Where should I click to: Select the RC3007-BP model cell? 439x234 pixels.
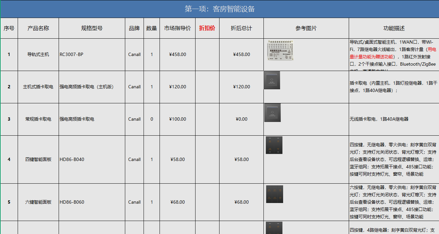[x=92, y=55]
